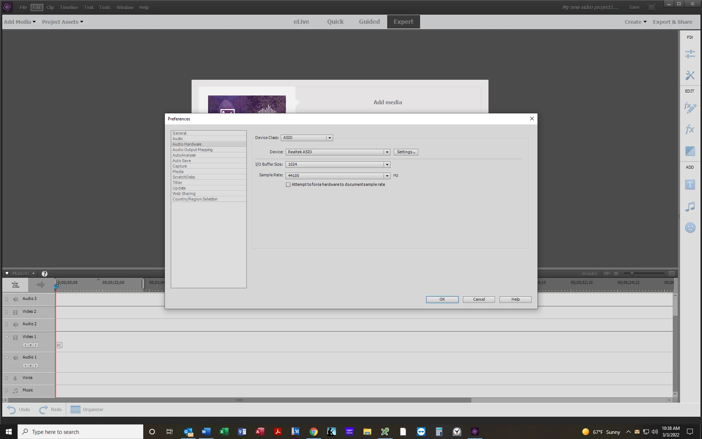Click the Tools wrench-scissors icon

click(x=690, y=75)
